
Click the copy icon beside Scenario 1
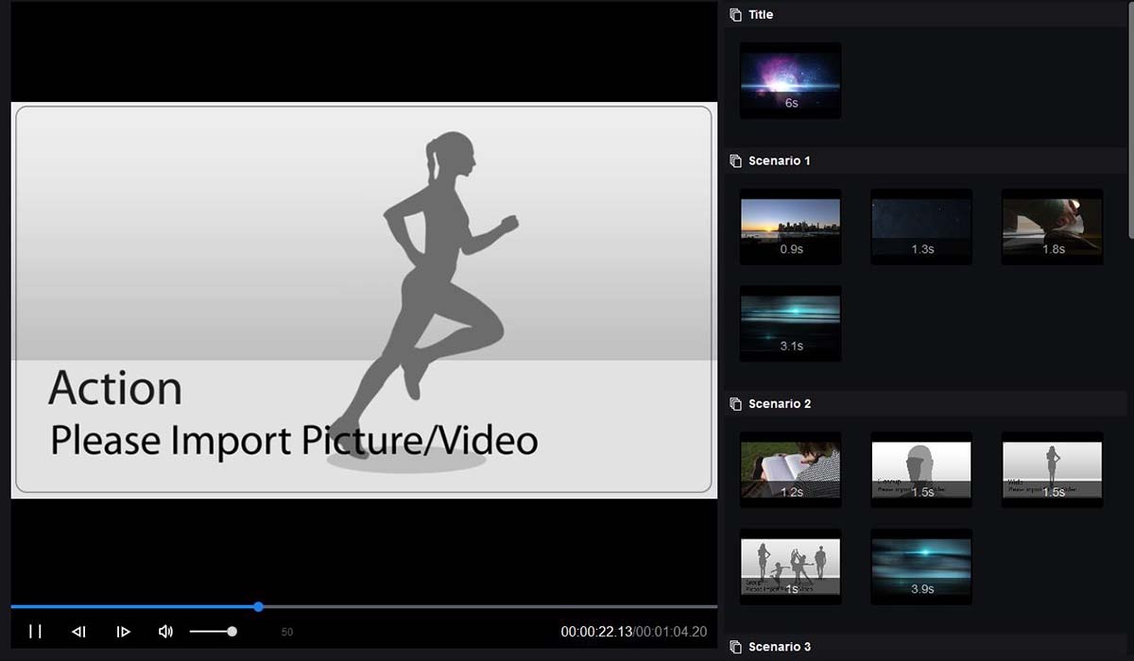click(x=735, y=161)
